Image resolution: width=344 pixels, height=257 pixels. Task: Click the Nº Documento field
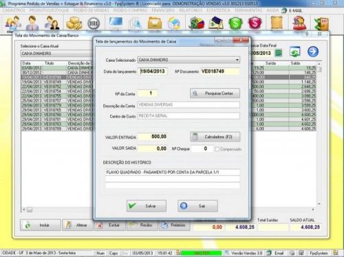click(x=219, y=71)
